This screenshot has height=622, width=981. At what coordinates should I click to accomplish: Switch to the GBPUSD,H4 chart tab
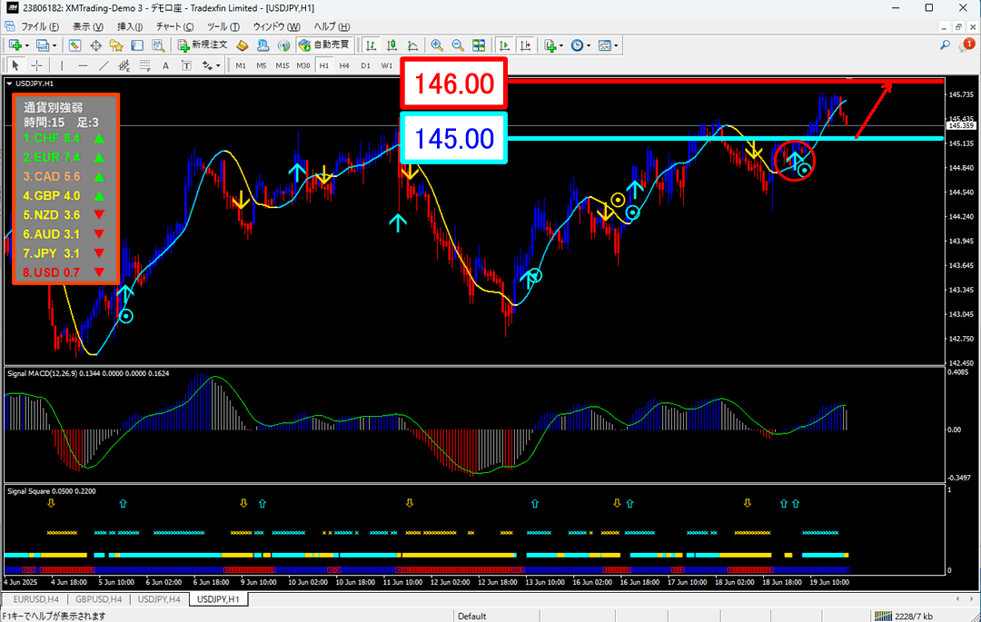[98, 599]
